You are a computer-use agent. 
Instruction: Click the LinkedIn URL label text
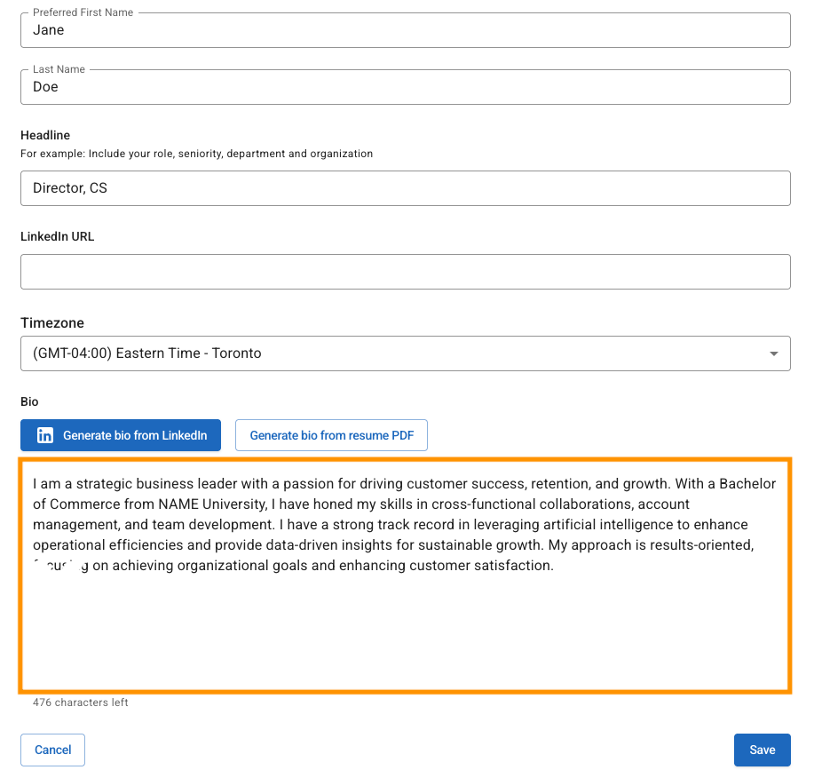57,236
